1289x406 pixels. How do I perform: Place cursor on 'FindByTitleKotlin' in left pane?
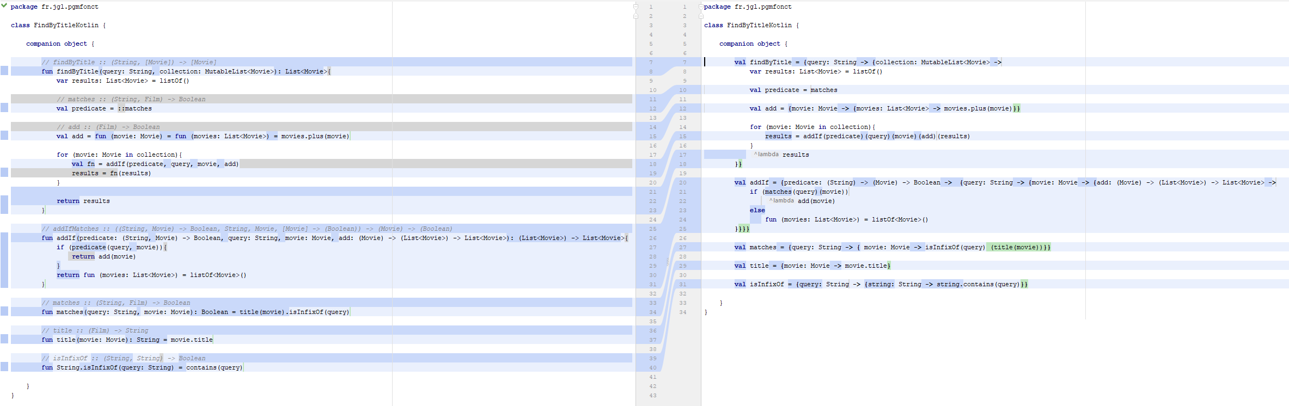pyautogui.click(x=66, y=25)
